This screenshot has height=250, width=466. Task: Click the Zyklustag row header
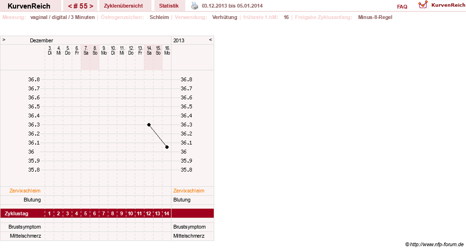click(16, 213)
